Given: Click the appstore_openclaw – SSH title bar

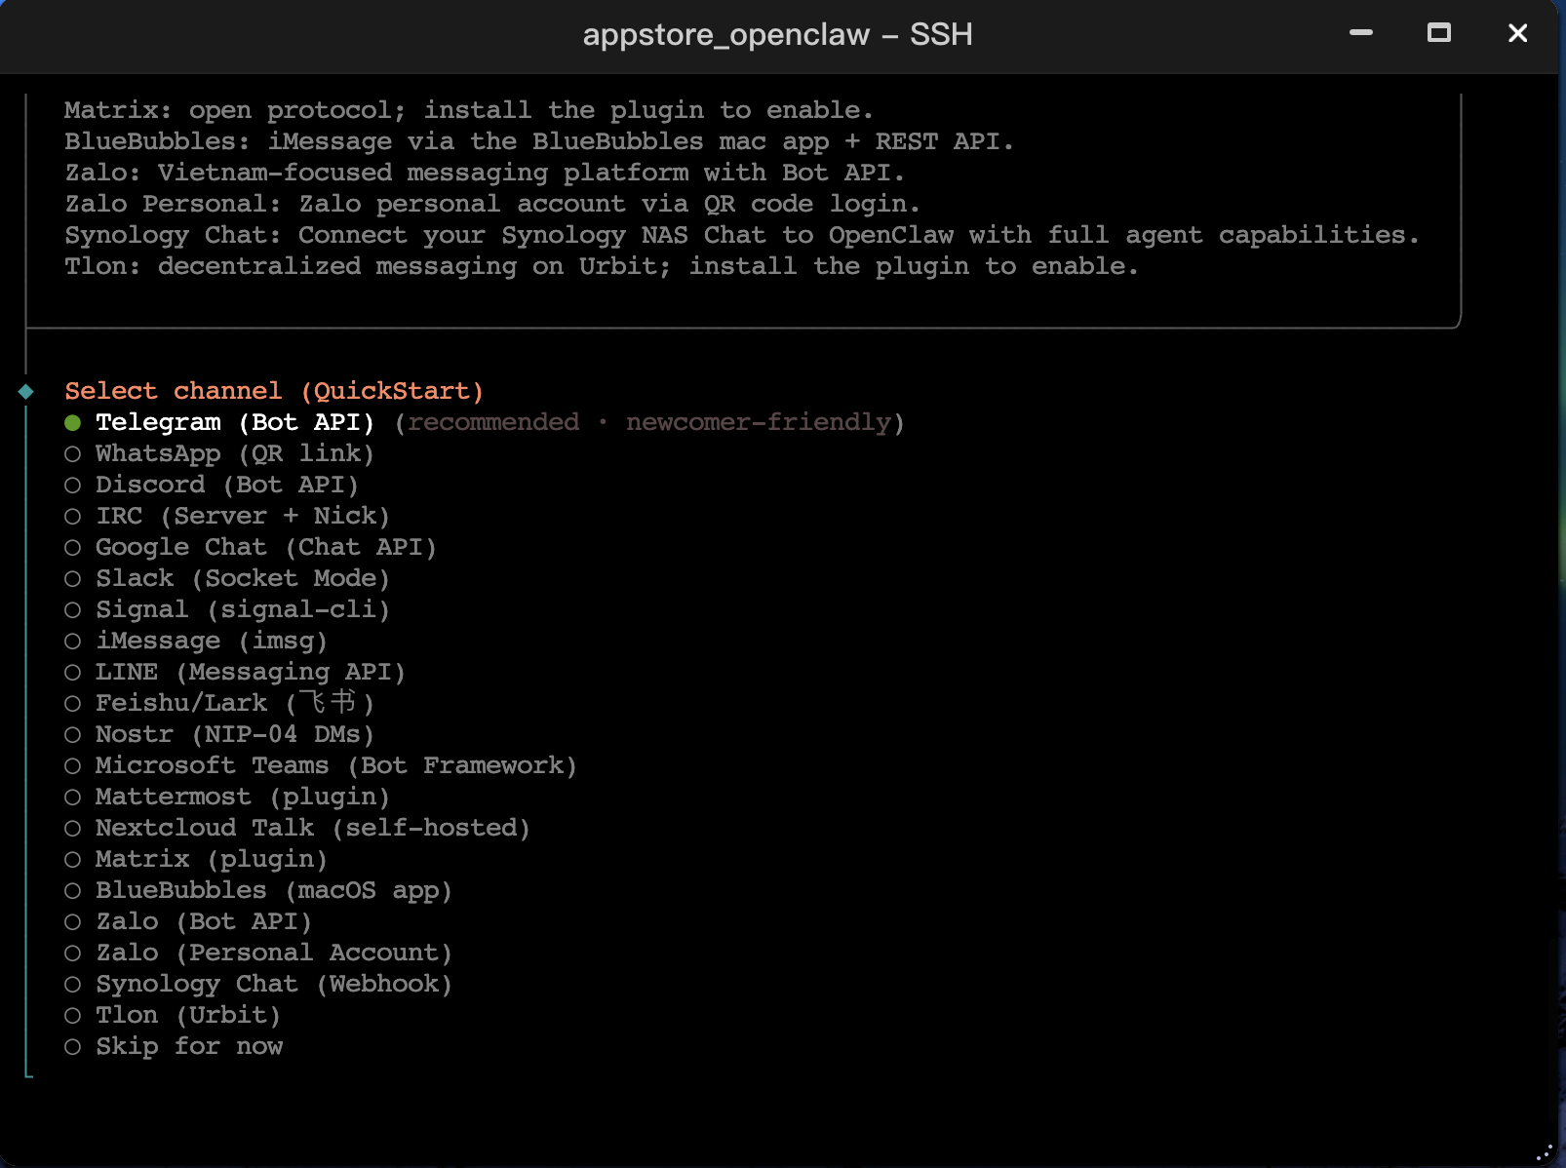Looking at the screenshot, I should click(x=777, y=35).
